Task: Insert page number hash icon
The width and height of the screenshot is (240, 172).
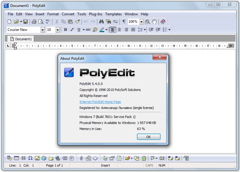Action: pyautogui.click(x=72, y=158)
